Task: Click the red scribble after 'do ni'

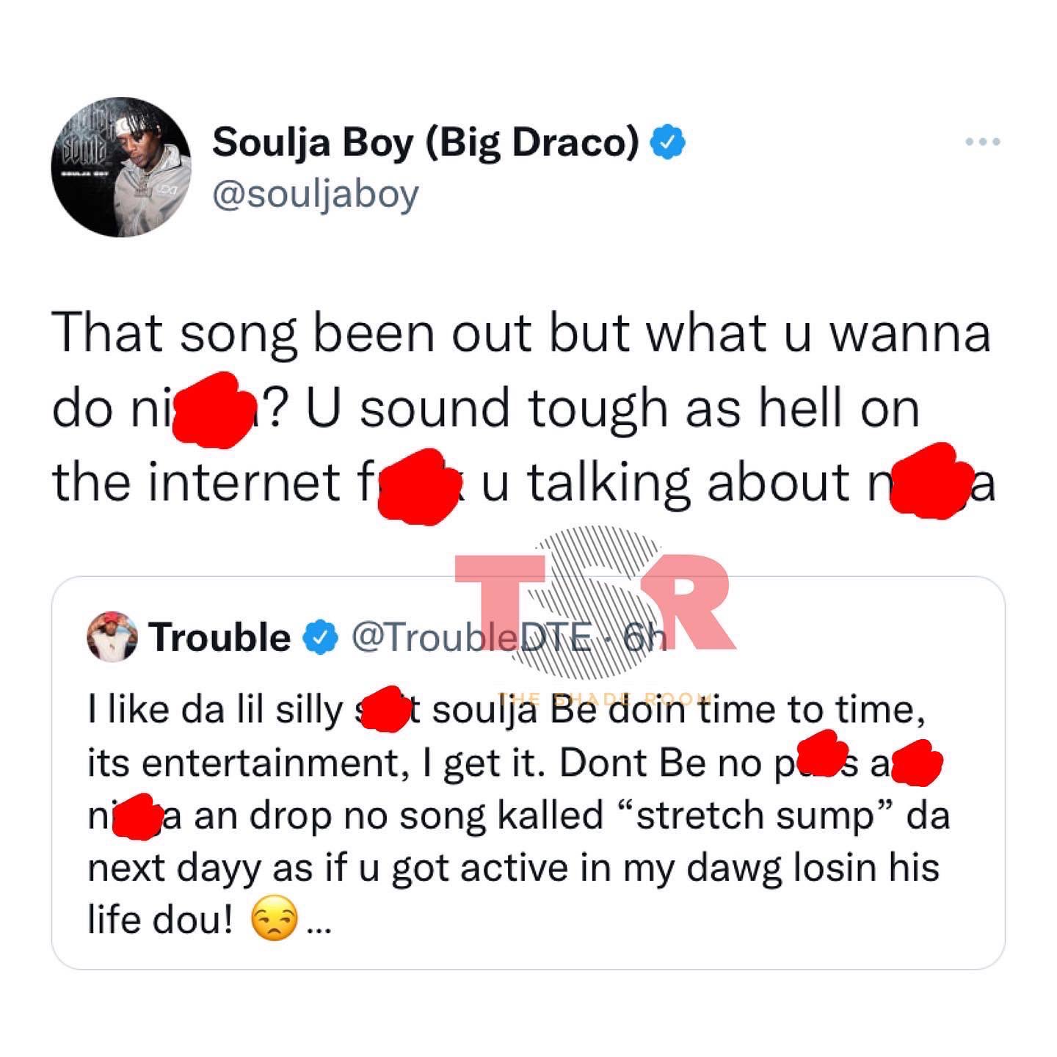Action: point(213,410)
